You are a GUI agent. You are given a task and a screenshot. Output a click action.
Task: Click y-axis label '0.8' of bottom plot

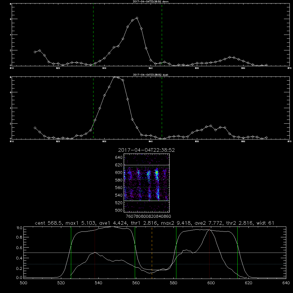[19, 237]
